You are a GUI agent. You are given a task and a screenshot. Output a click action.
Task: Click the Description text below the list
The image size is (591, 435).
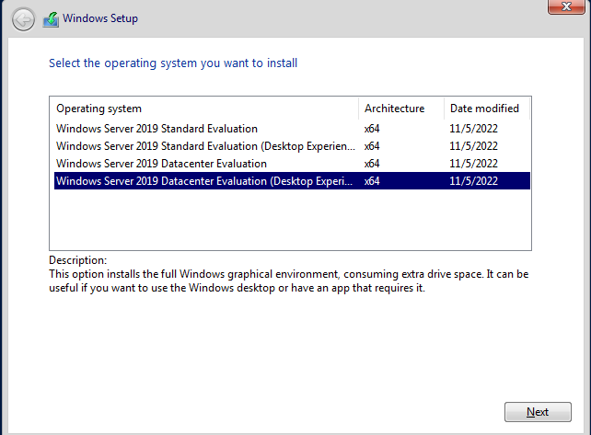289,281
